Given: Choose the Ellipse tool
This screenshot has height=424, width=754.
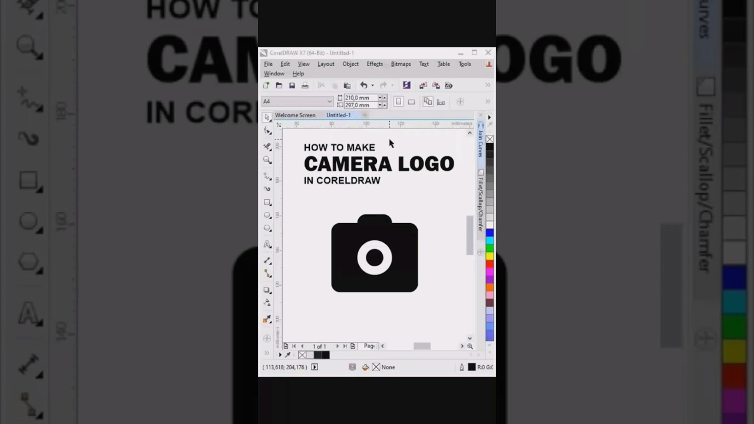Looking at the screenshot, I should [x=267, y=215].
